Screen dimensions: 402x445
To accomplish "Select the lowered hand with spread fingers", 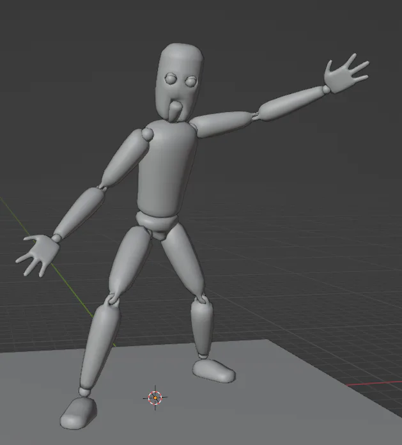I will [x=38, y=255].
